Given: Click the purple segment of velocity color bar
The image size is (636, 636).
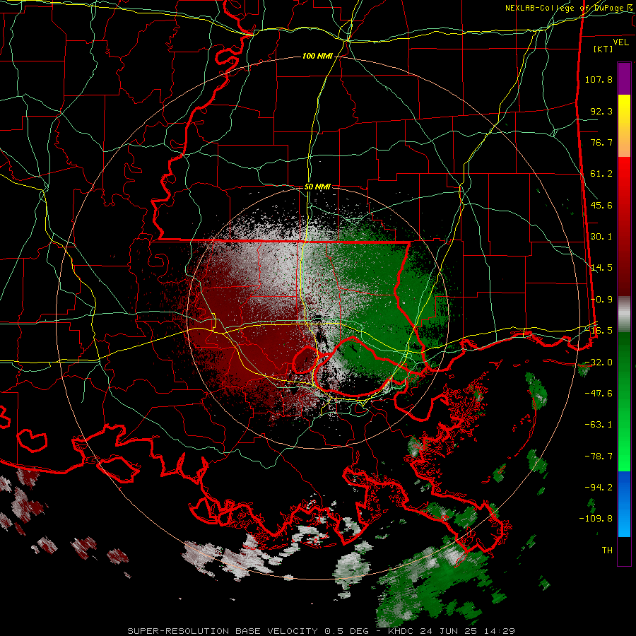Looking at the screenshot, I should pyautogui.click(x=624, y=78).
